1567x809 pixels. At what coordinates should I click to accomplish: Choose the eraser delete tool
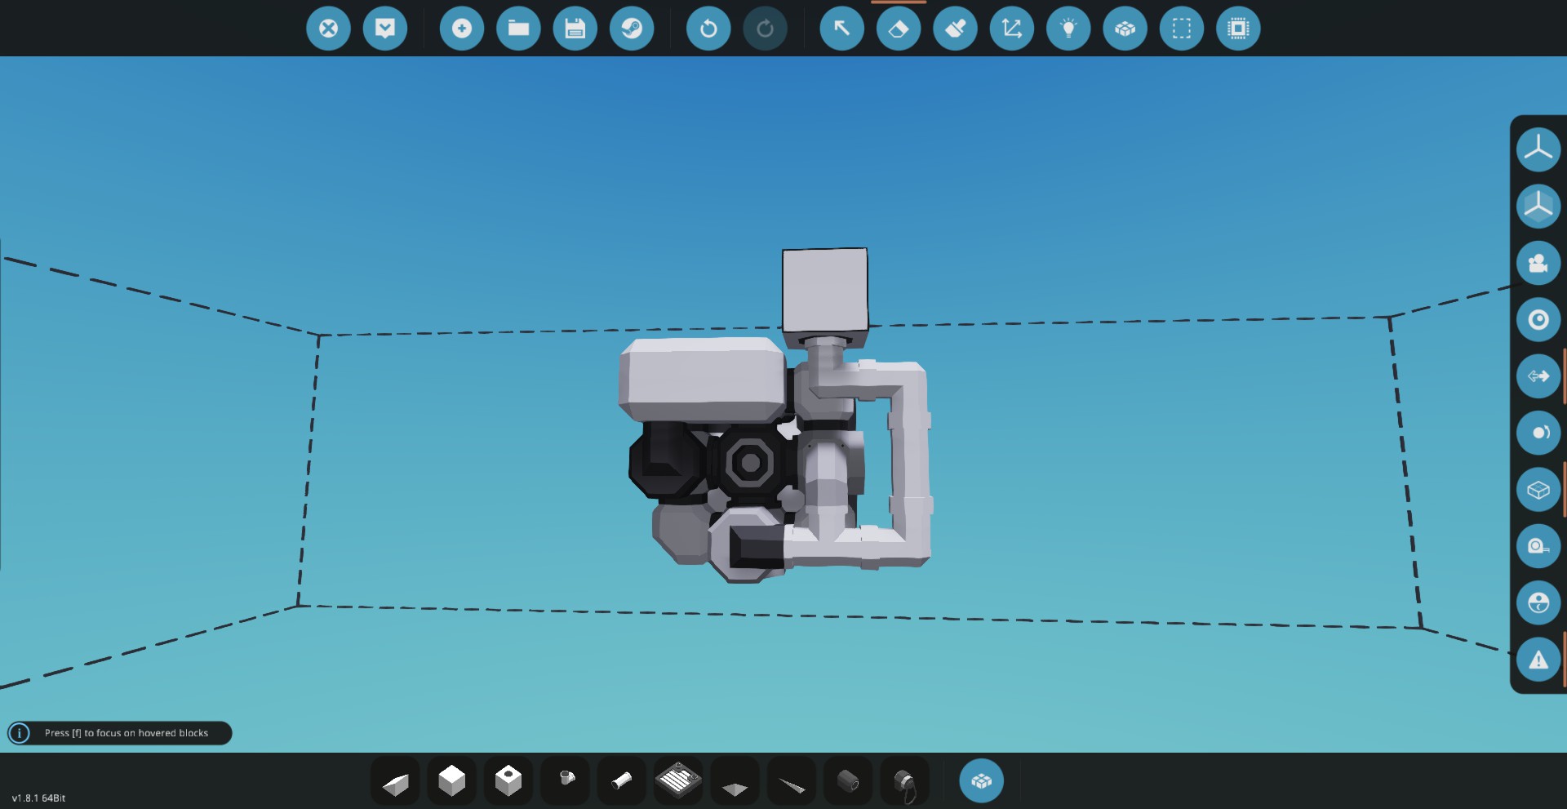click(x=899, y=29)
